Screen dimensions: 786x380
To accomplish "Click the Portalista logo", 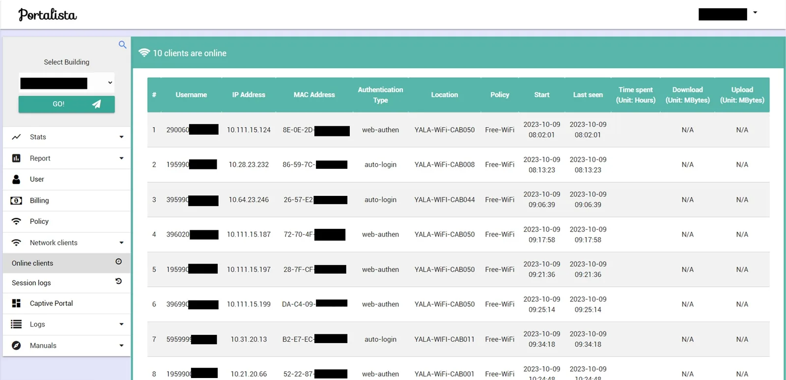I will coord(48,15).
